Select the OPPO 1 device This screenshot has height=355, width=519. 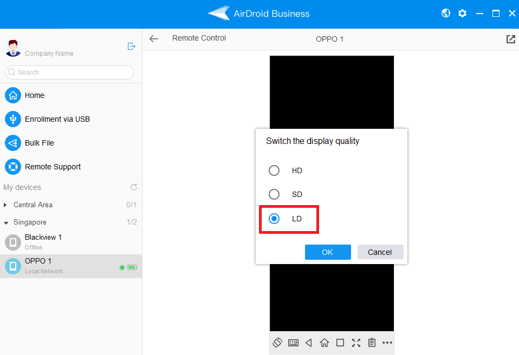pyautogui.click(x=71, y=266)
